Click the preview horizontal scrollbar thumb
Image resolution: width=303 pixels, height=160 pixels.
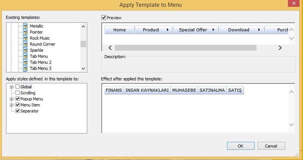pos(186,48)
